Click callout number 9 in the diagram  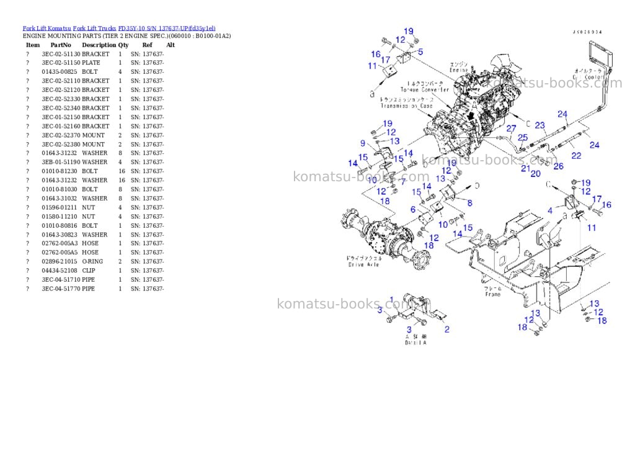coord(363,143)
